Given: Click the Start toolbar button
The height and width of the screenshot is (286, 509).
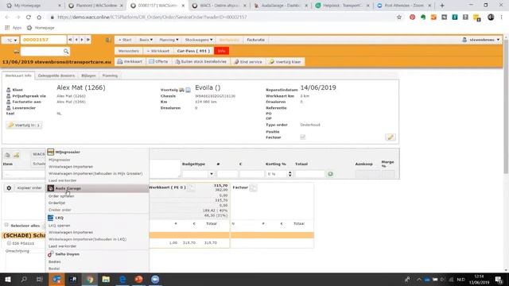Looking at the screenshot, I should (x=125, y=40).
